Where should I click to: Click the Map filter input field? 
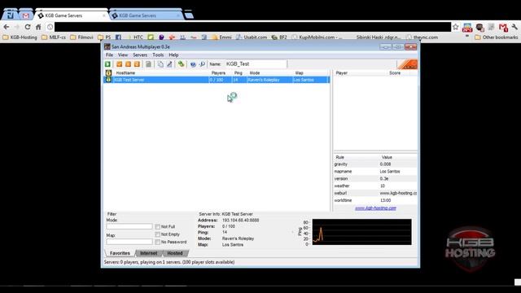129,242
